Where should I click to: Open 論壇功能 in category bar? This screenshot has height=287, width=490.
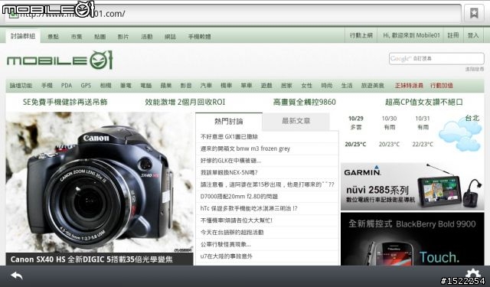click(x=21, y=85)
